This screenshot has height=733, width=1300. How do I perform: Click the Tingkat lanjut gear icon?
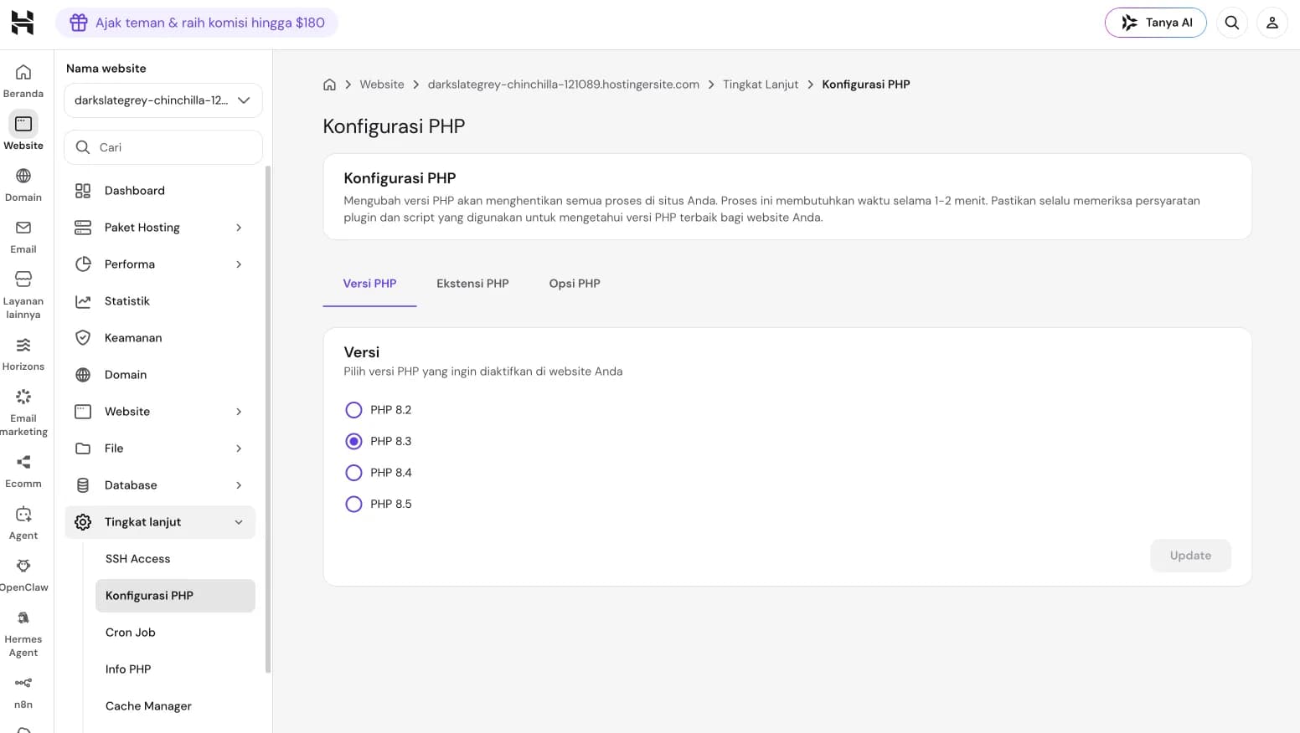pos(83,522)
